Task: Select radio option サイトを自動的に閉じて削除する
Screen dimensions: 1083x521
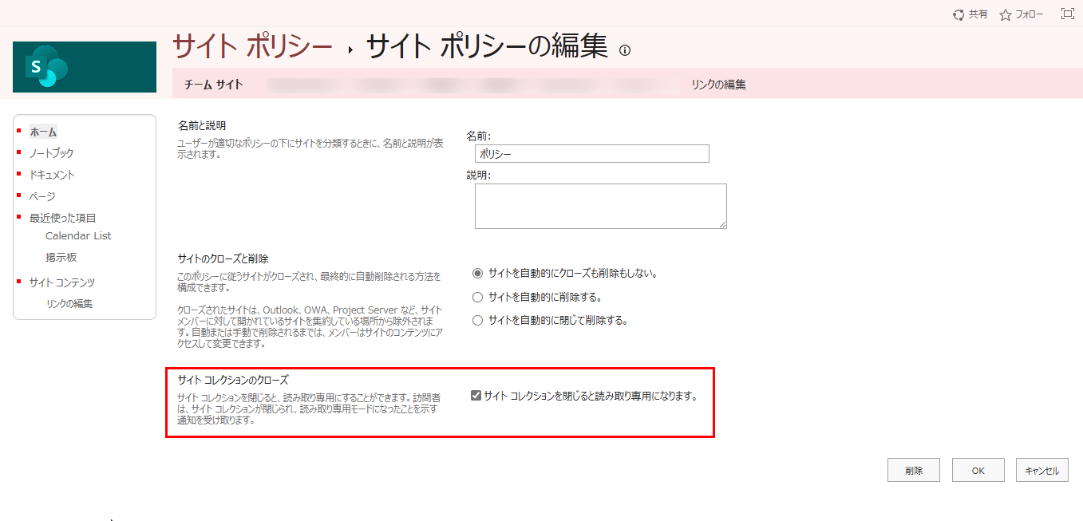Action: (476, 319)
